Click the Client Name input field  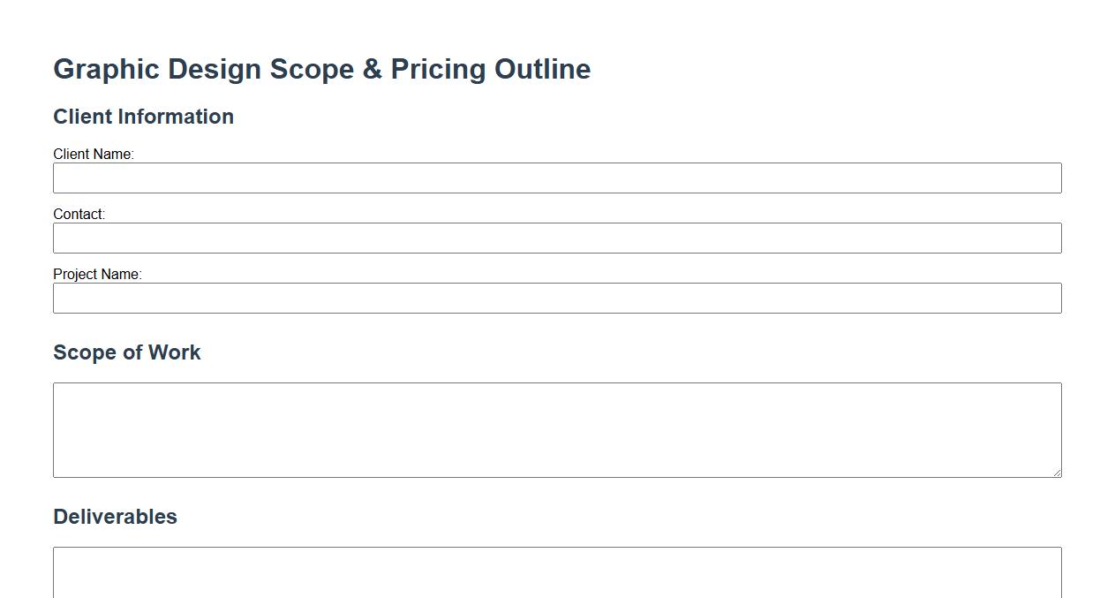[x=557, y=178]
